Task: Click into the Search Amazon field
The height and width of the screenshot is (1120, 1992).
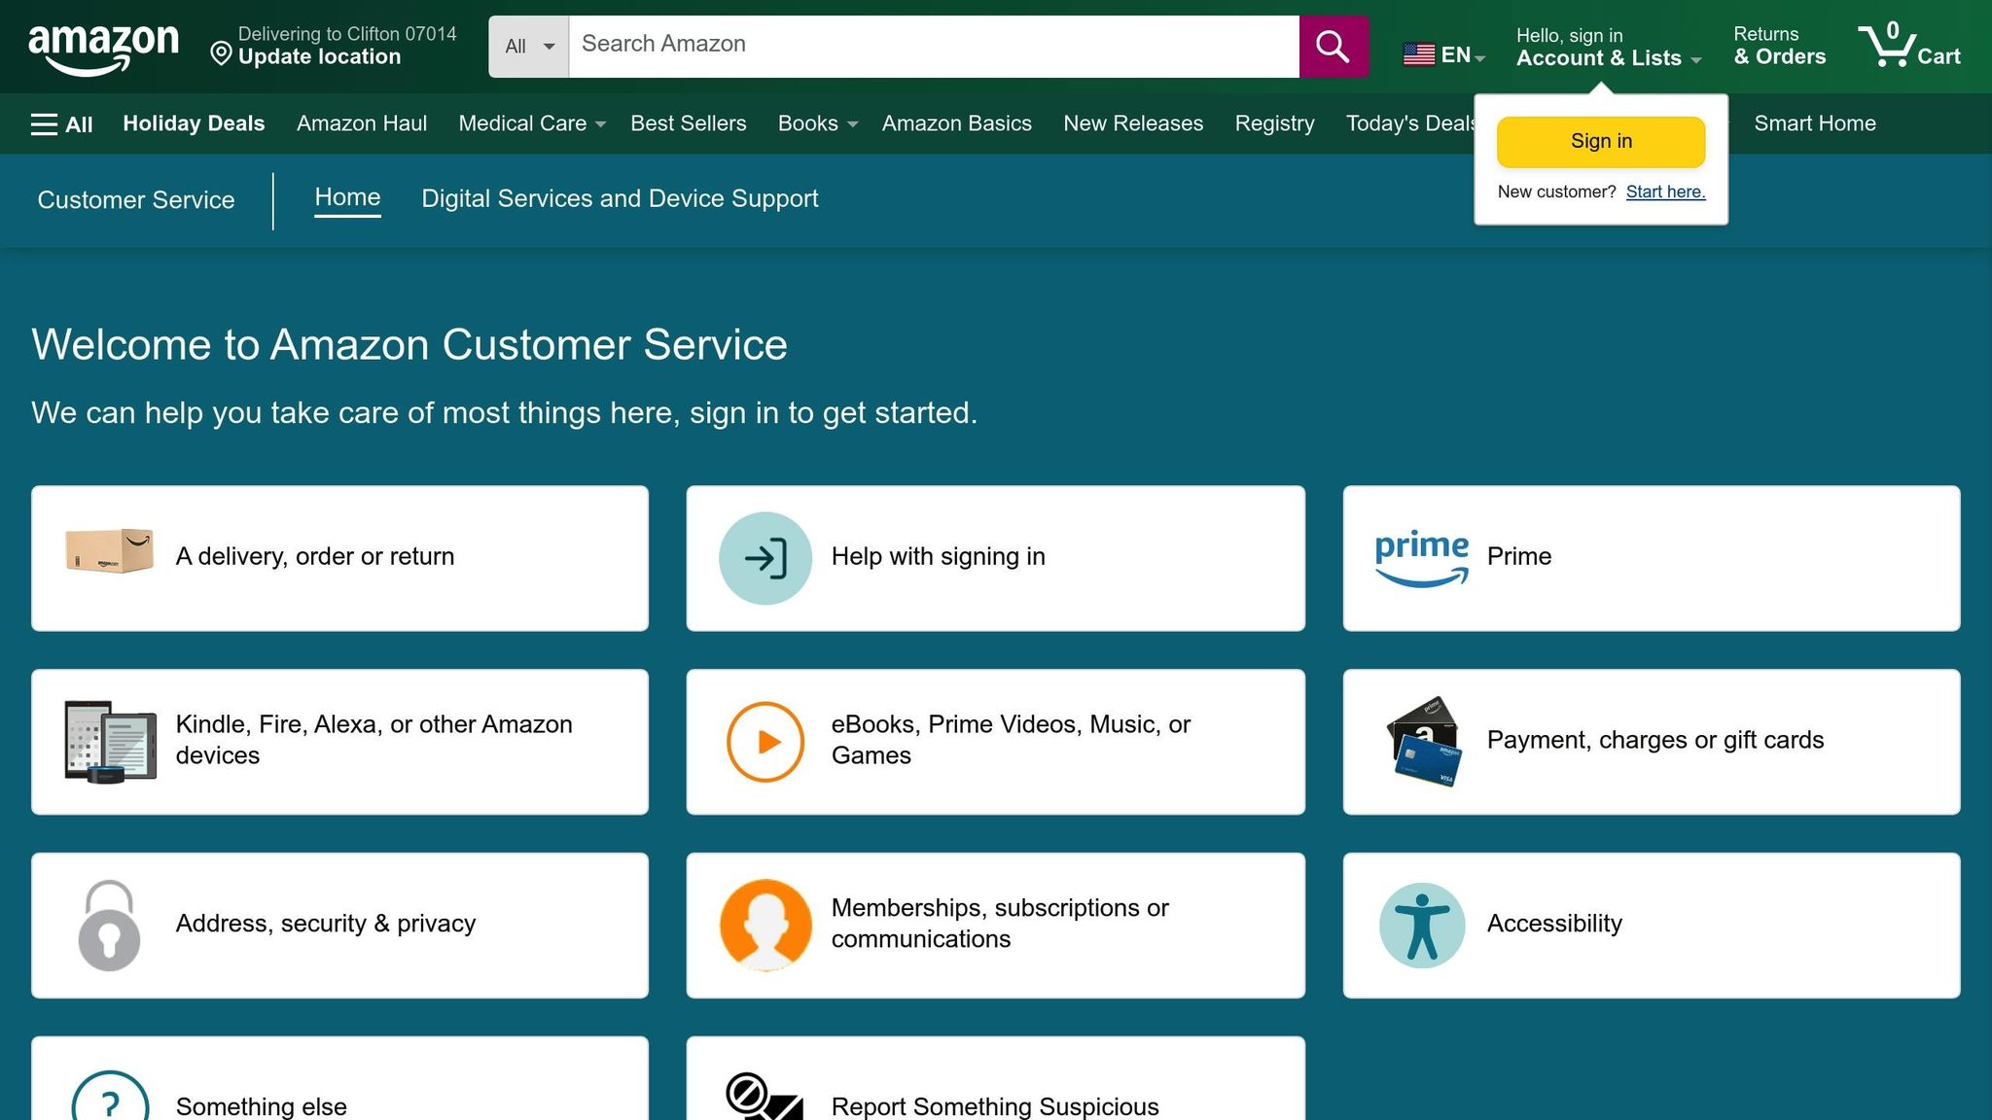Action: [x=933, y=45]
